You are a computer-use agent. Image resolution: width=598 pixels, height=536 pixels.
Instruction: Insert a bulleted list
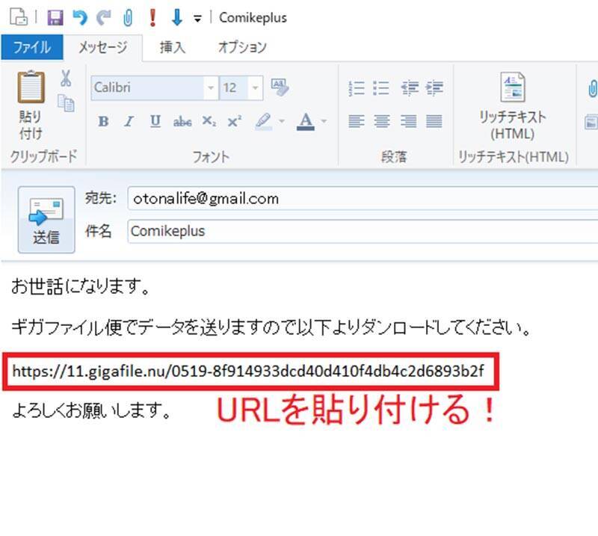tap(381, 88)
